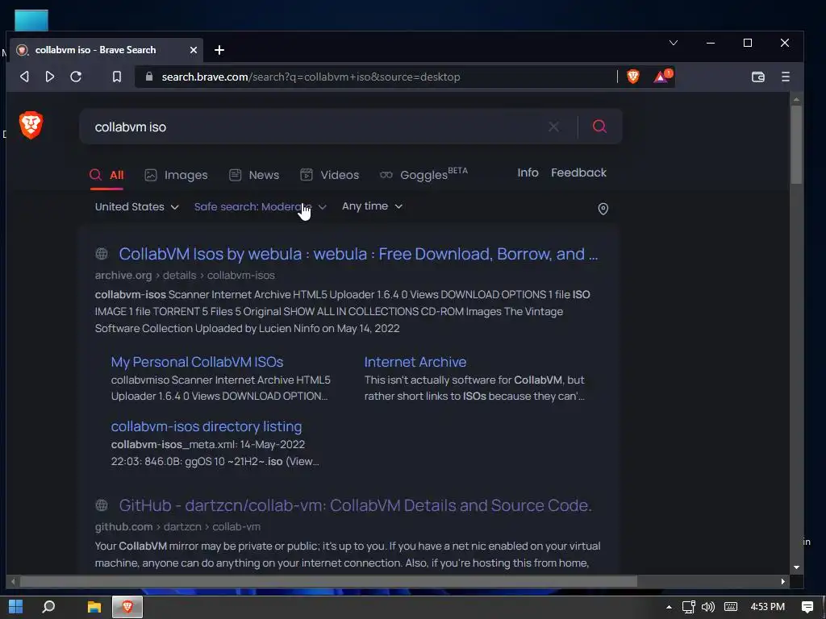Open the 4:53 PM clock

pyautogui.click(x=768, y=607)
